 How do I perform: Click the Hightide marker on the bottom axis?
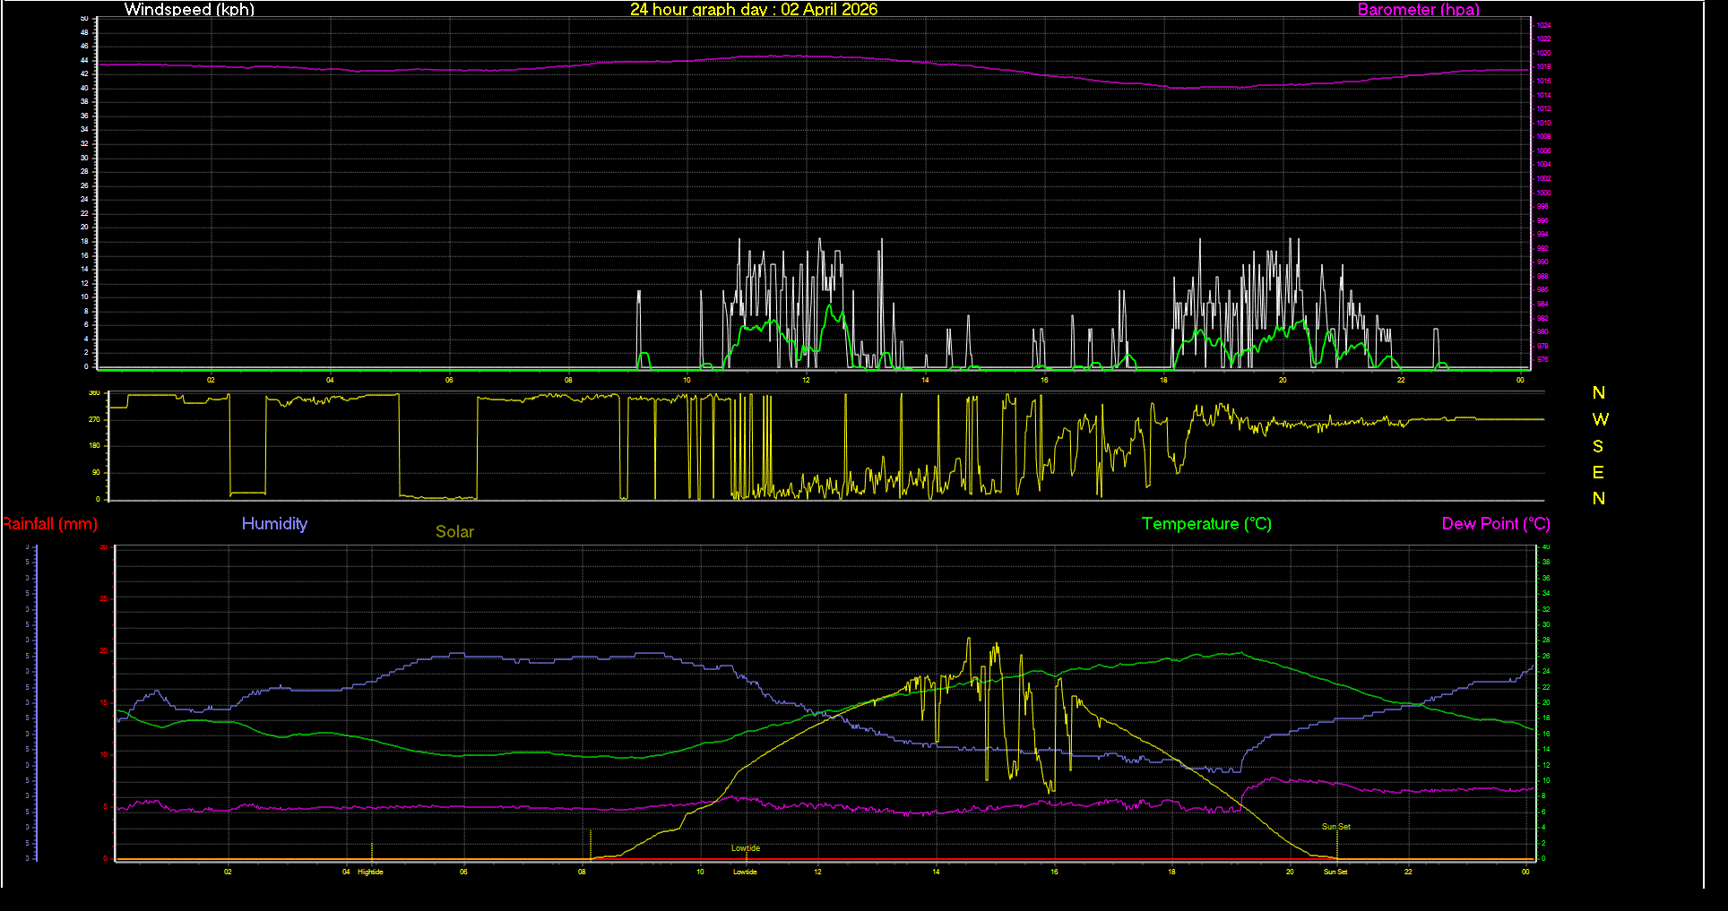point(369,871)
